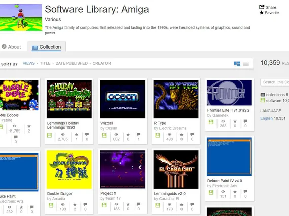This screenshot has height=216, width=289.
Task: Click the favorites star on R Type card
Action: (182, 135)
